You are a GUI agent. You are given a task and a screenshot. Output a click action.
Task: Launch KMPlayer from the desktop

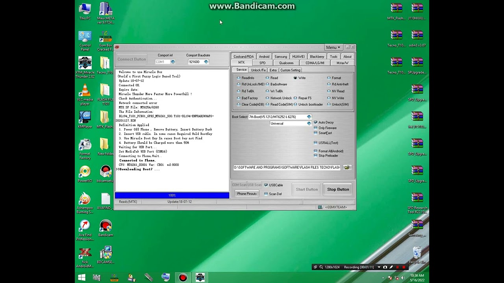point(85,120)
